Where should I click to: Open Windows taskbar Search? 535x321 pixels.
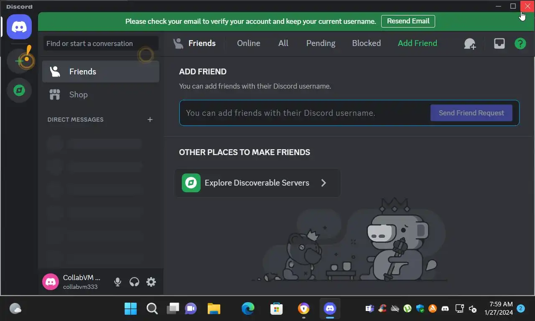coord(152,309)
